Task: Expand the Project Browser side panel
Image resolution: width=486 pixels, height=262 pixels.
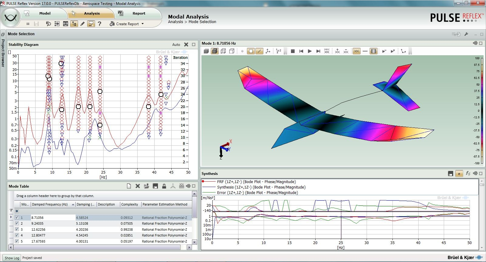Action: click(3, 53)
